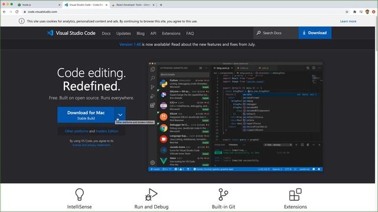The width and height of the screenshot is (378, 212).
Task: Click the Download button in navbar
Action: coord(315,33)
